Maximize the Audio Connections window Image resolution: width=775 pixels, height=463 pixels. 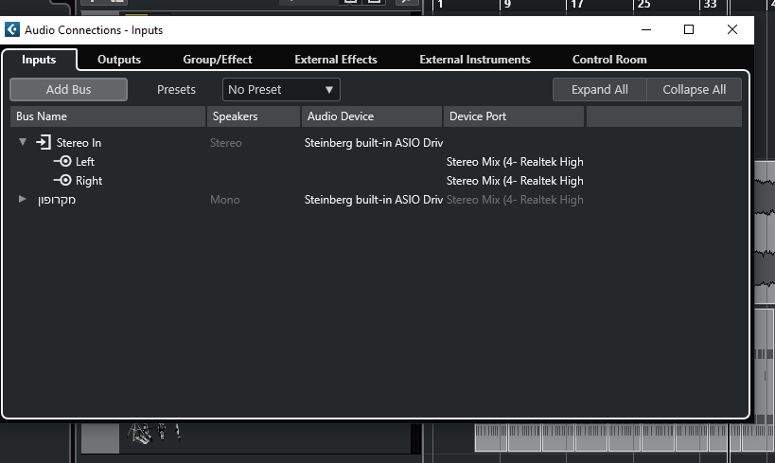click(x=689, y=29)
